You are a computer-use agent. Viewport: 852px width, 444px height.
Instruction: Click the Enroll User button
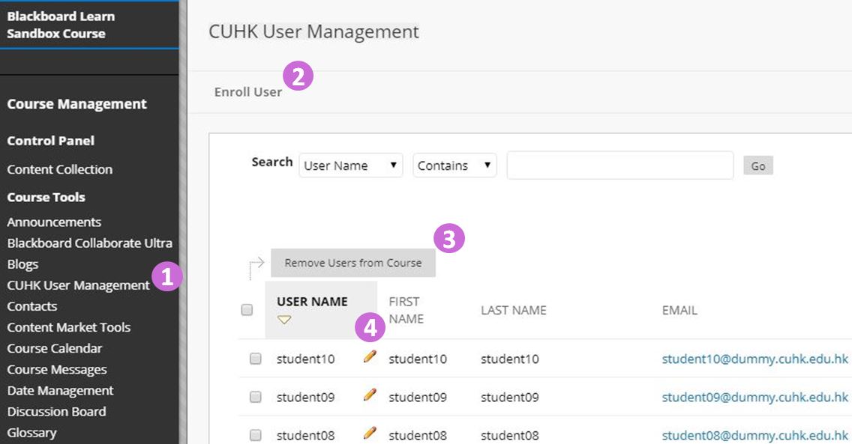[x=247, y=92]
